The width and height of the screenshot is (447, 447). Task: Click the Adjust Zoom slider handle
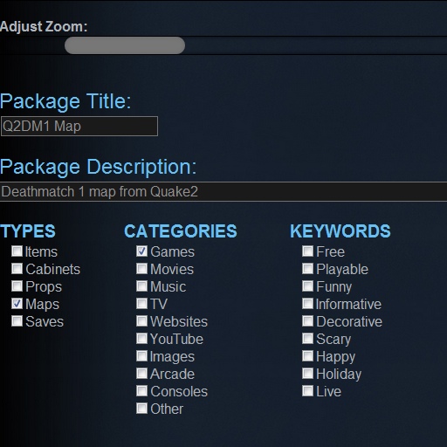tap(125, 45)
